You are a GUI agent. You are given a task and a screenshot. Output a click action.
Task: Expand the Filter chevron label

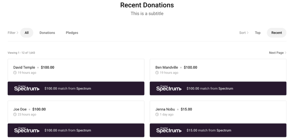click(13, 33)
